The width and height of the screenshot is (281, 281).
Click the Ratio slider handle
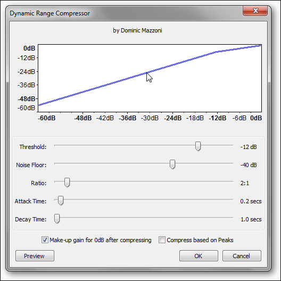pyautogui.click(x=67, y=183)
